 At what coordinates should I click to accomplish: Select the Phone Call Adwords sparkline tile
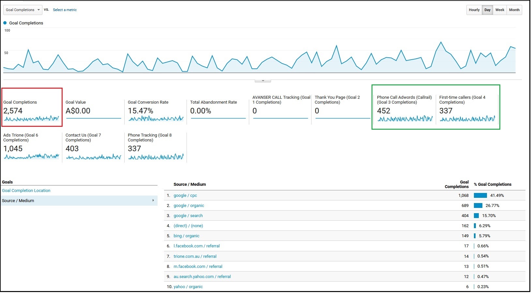click(x=405, y=119)
